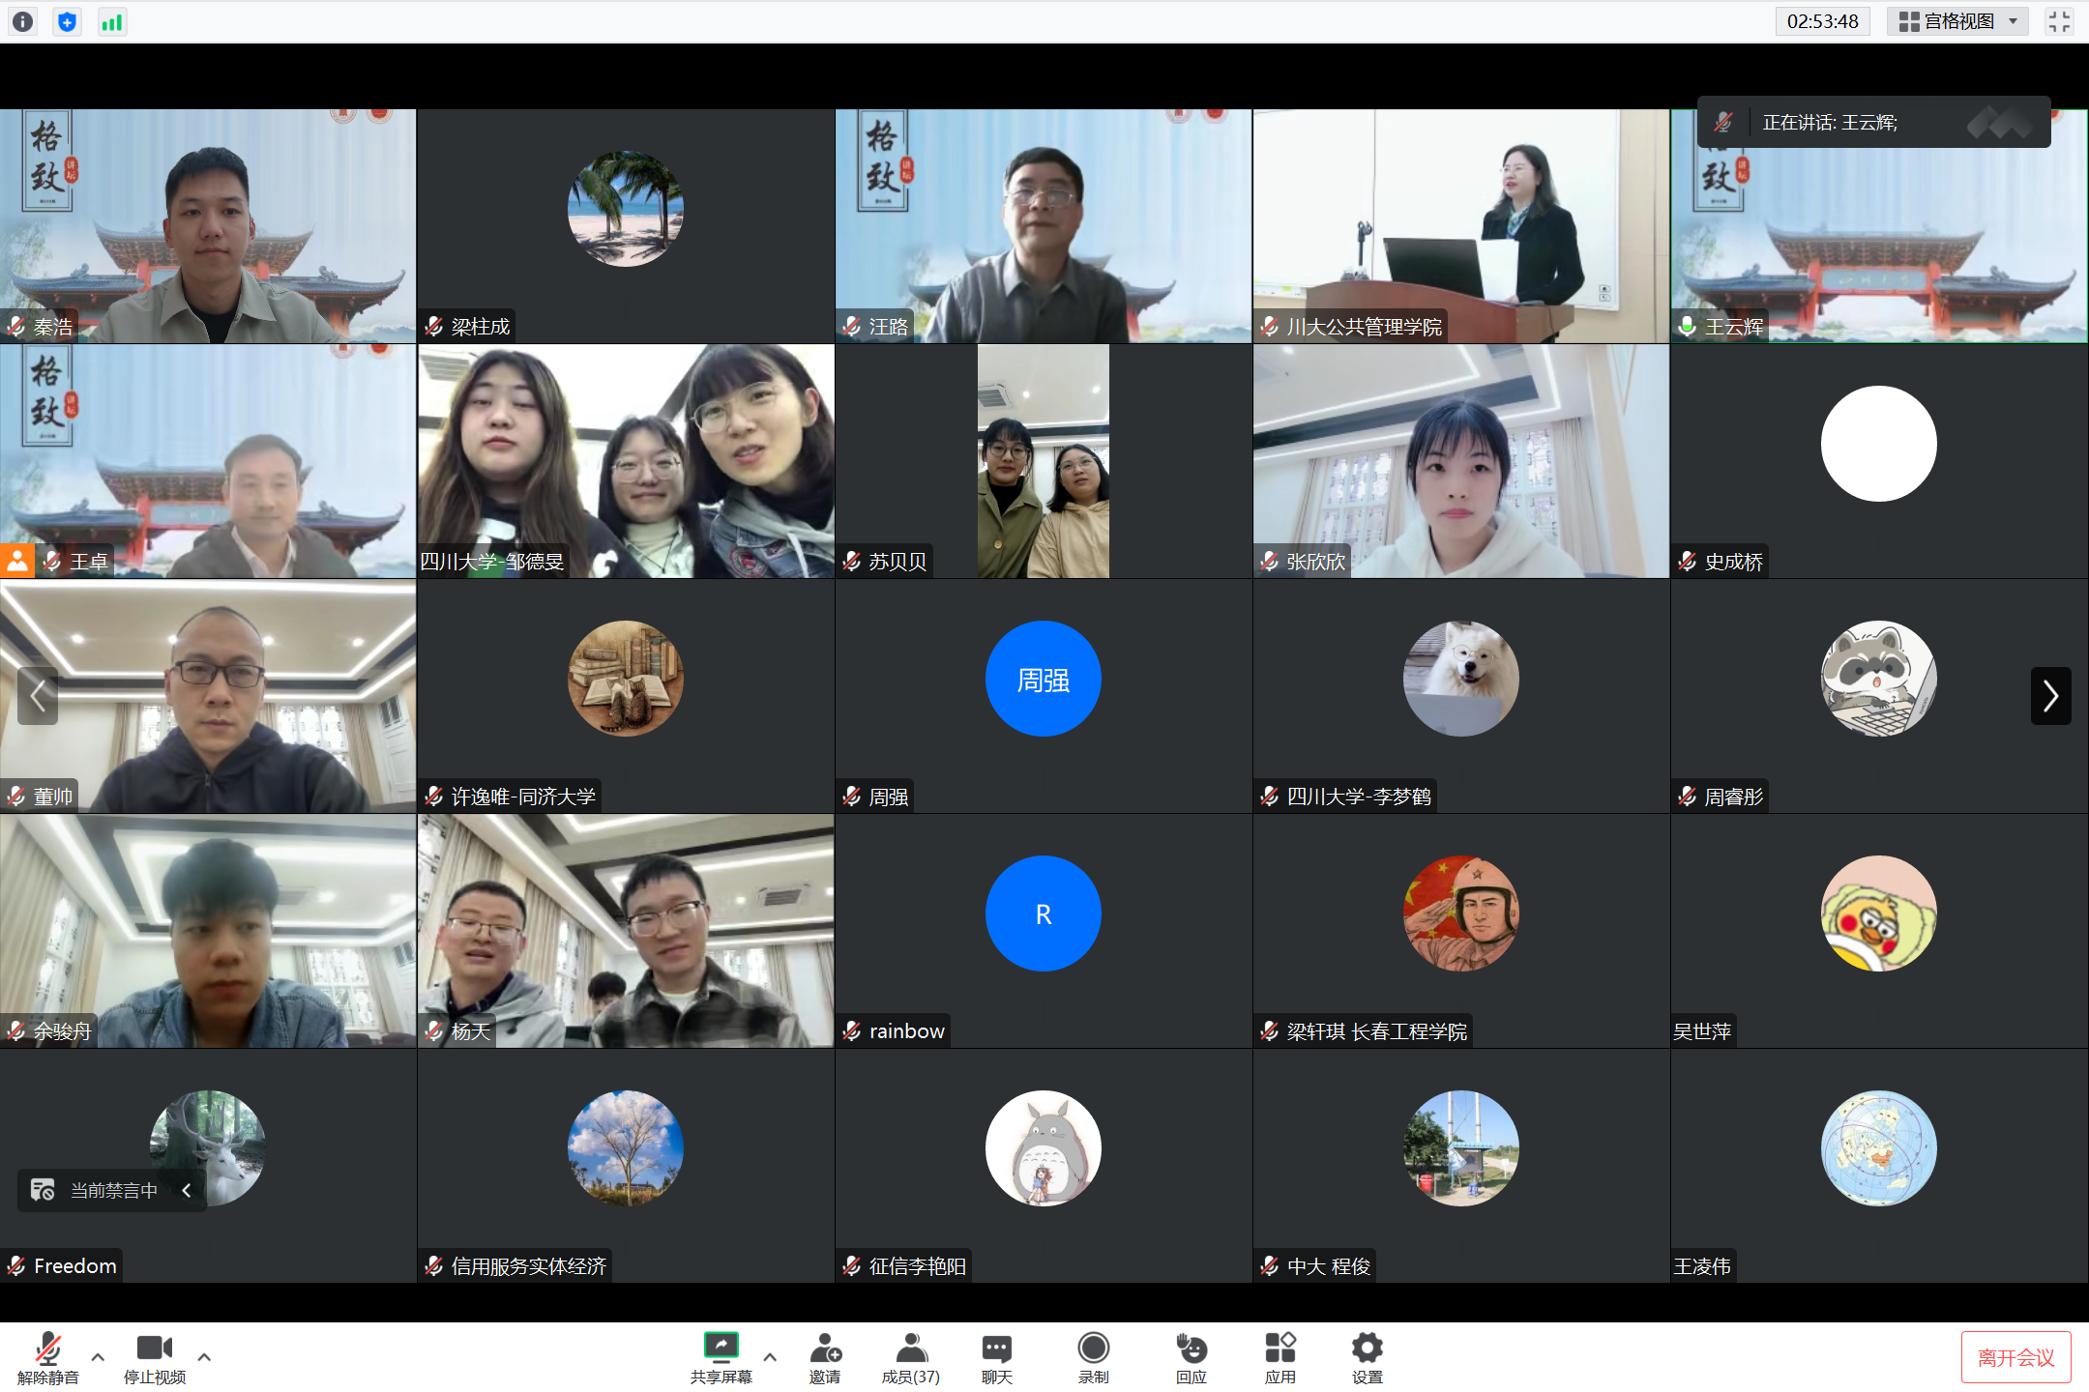Open the Invite participants icon
Screen dimensions: 2089x1392
825,1357
